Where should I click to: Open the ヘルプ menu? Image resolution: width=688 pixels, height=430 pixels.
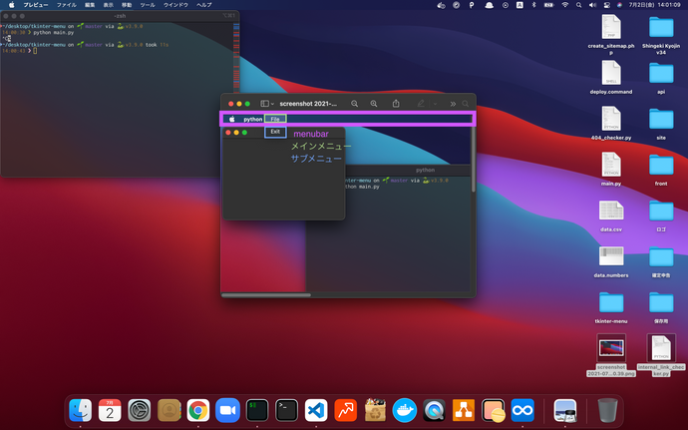(204, 5)
